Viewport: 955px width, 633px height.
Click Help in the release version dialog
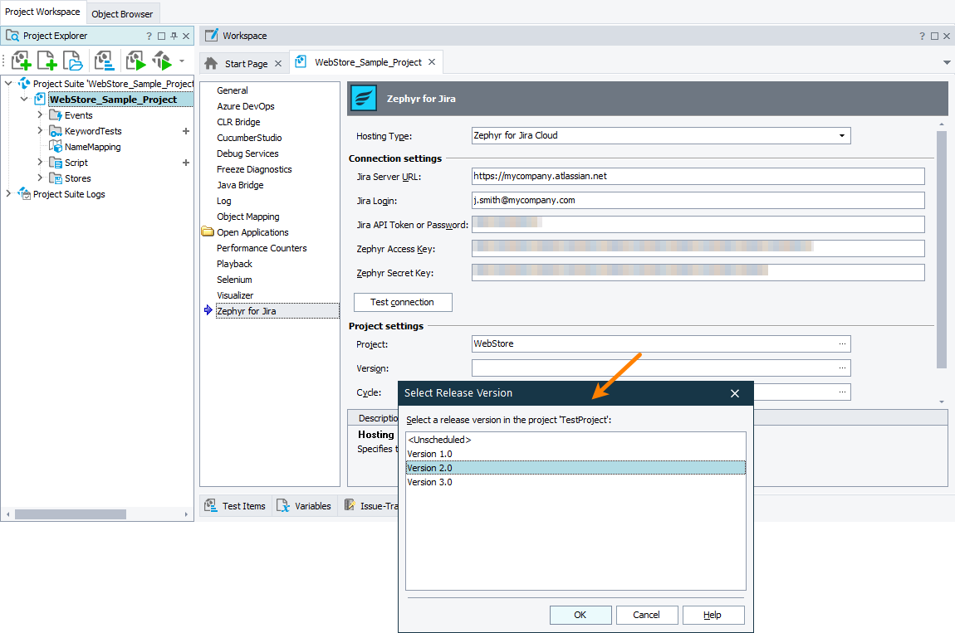pyautogui.click(x=713, y=615)
